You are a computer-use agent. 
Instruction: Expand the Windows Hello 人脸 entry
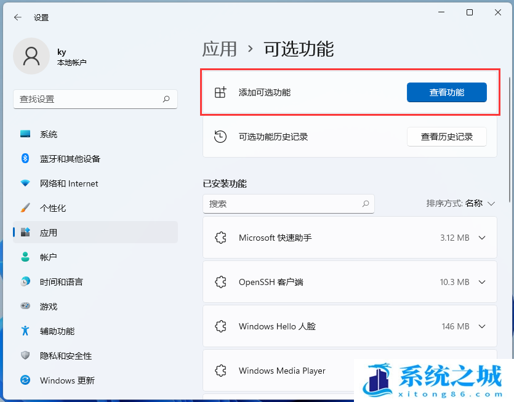(x=481, y=326)
